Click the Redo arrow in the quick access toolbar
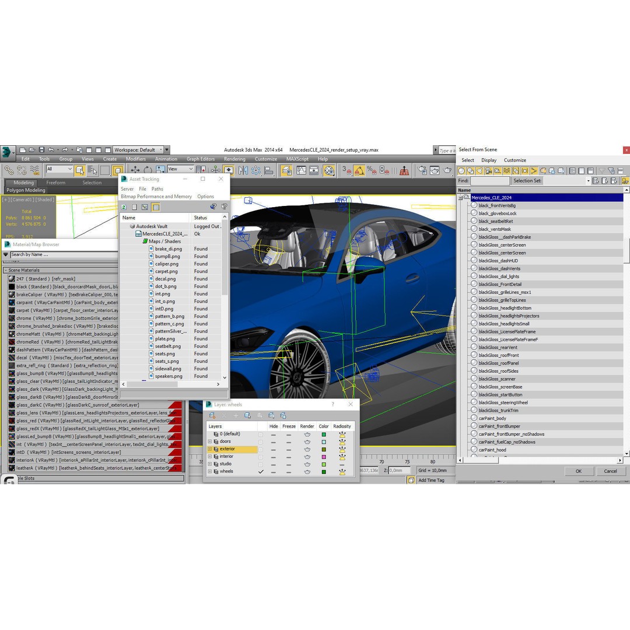This screenshot has height=630, width=630. [x=65, y=150]
